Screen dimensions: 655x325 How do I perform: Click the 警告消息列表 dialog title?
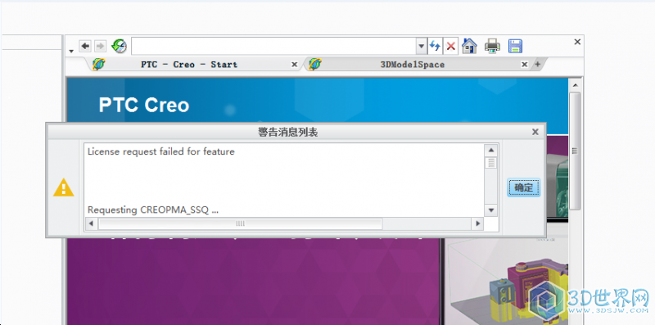pos(288,133)
